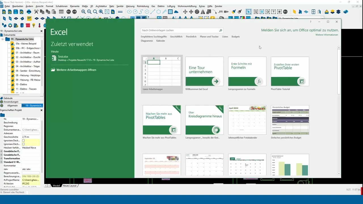This screenshot has width=363, height=204.
Task: Open the 19 - Dynamische Liste toolbar dropdown
Action: coord(322,18)
